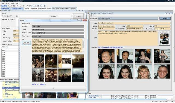The height and width of the screenshot is (103, 175).
Task: Click the Zack Snyder director field
Action: [x=58, y=26]
